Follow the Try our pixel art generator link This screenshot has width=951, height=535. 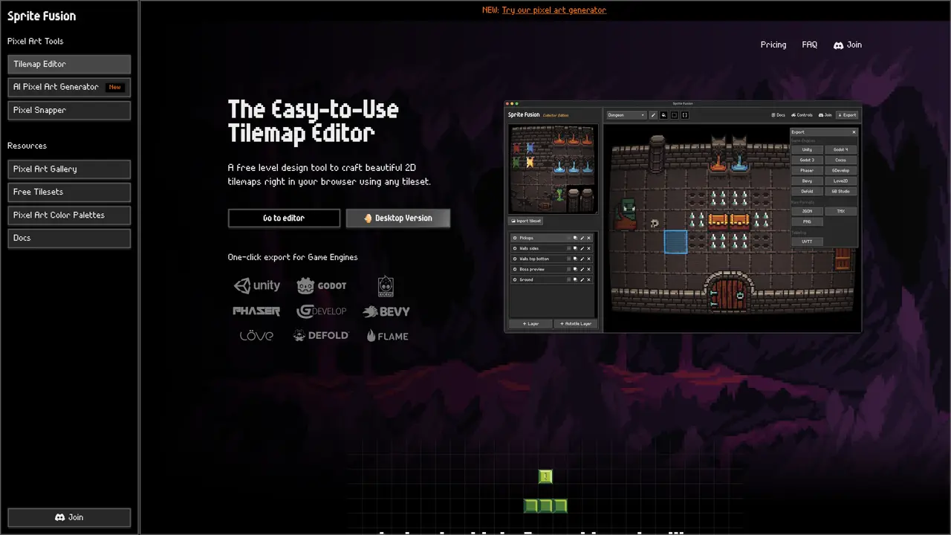coord(554,10)
